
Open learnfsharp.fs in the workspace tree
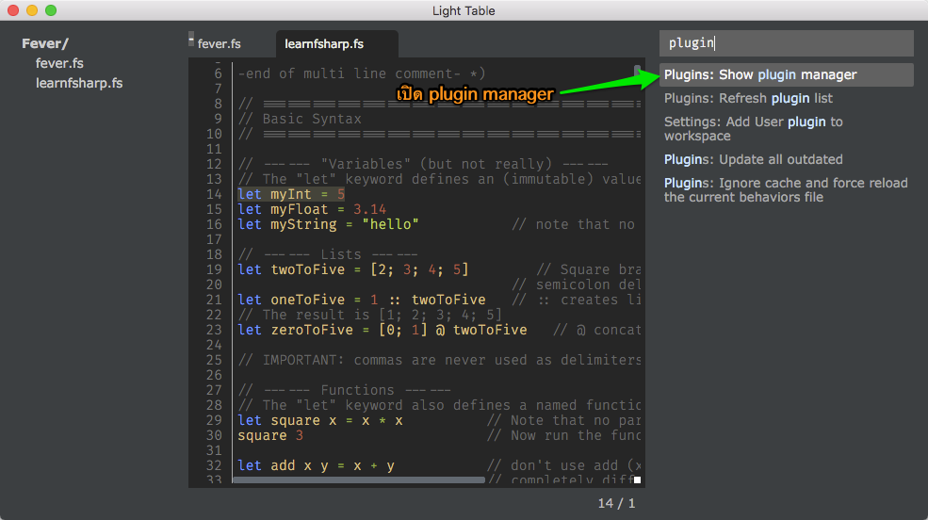[x=79, y=84]
